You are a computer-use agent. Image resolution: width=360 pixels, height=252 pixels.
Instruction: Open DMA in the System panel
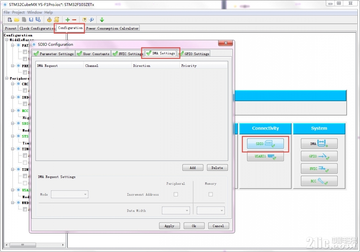pyautogui.click(x=319, y=144)
